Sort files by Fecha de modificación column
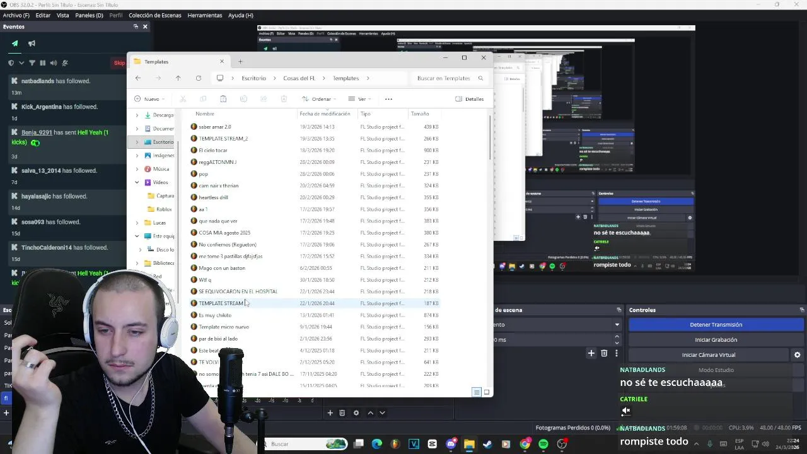The height and width of the screenshot is (454, 807). 325,114
